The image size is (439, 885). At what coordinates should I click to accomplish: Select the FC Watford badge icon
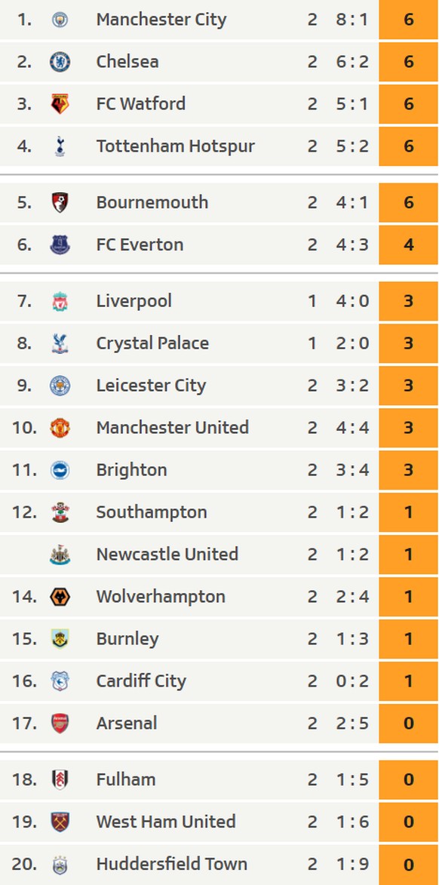60,104
